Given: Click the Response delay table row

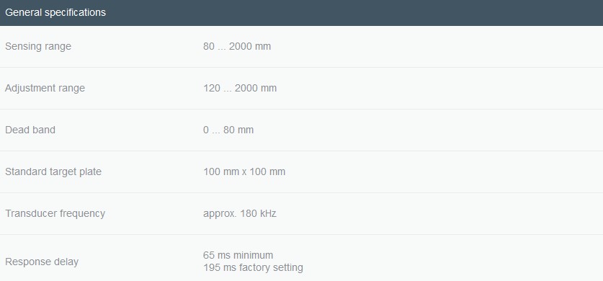Looking at the screenshot, I should [301, 258].
